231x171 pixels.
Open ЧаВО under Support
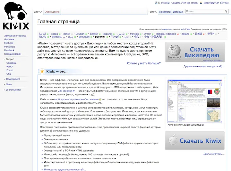(x=9, y=67)
